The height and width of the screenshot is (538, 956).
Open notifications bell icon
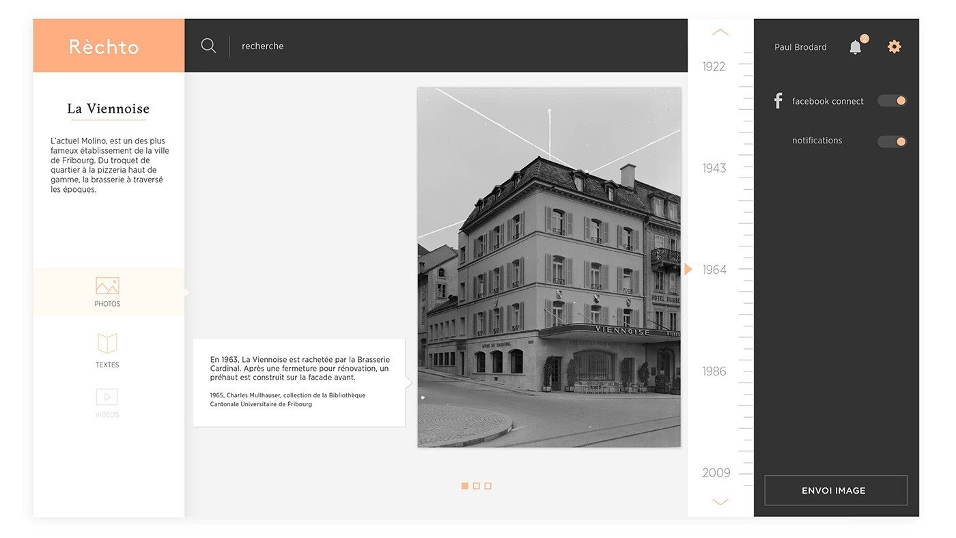click(x=856, y=46)
